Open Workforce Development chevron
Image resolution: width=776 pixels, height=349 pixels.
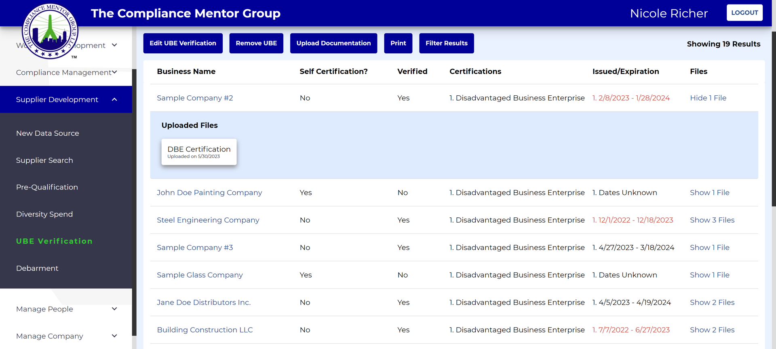(114, 45)
